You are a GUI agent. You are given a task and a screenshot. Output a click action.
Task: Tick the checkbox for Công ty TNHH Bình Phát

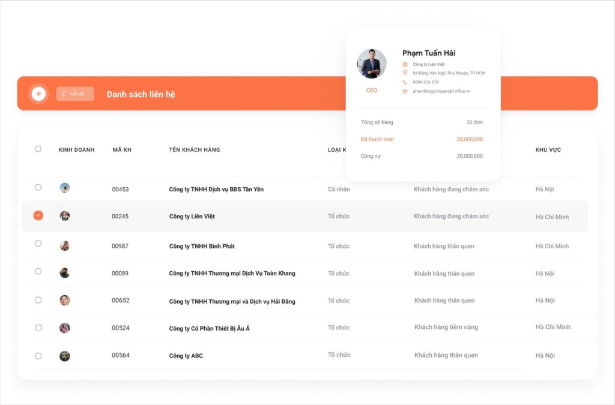pos(38,244)
